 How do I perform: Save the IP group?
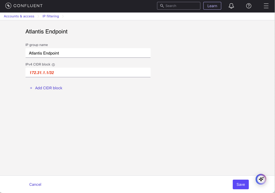click(241, 184)
